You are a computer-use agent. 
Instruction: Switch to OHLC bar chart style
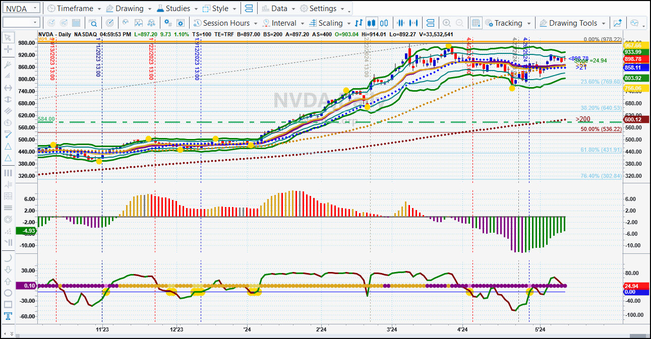click(359, 23)
